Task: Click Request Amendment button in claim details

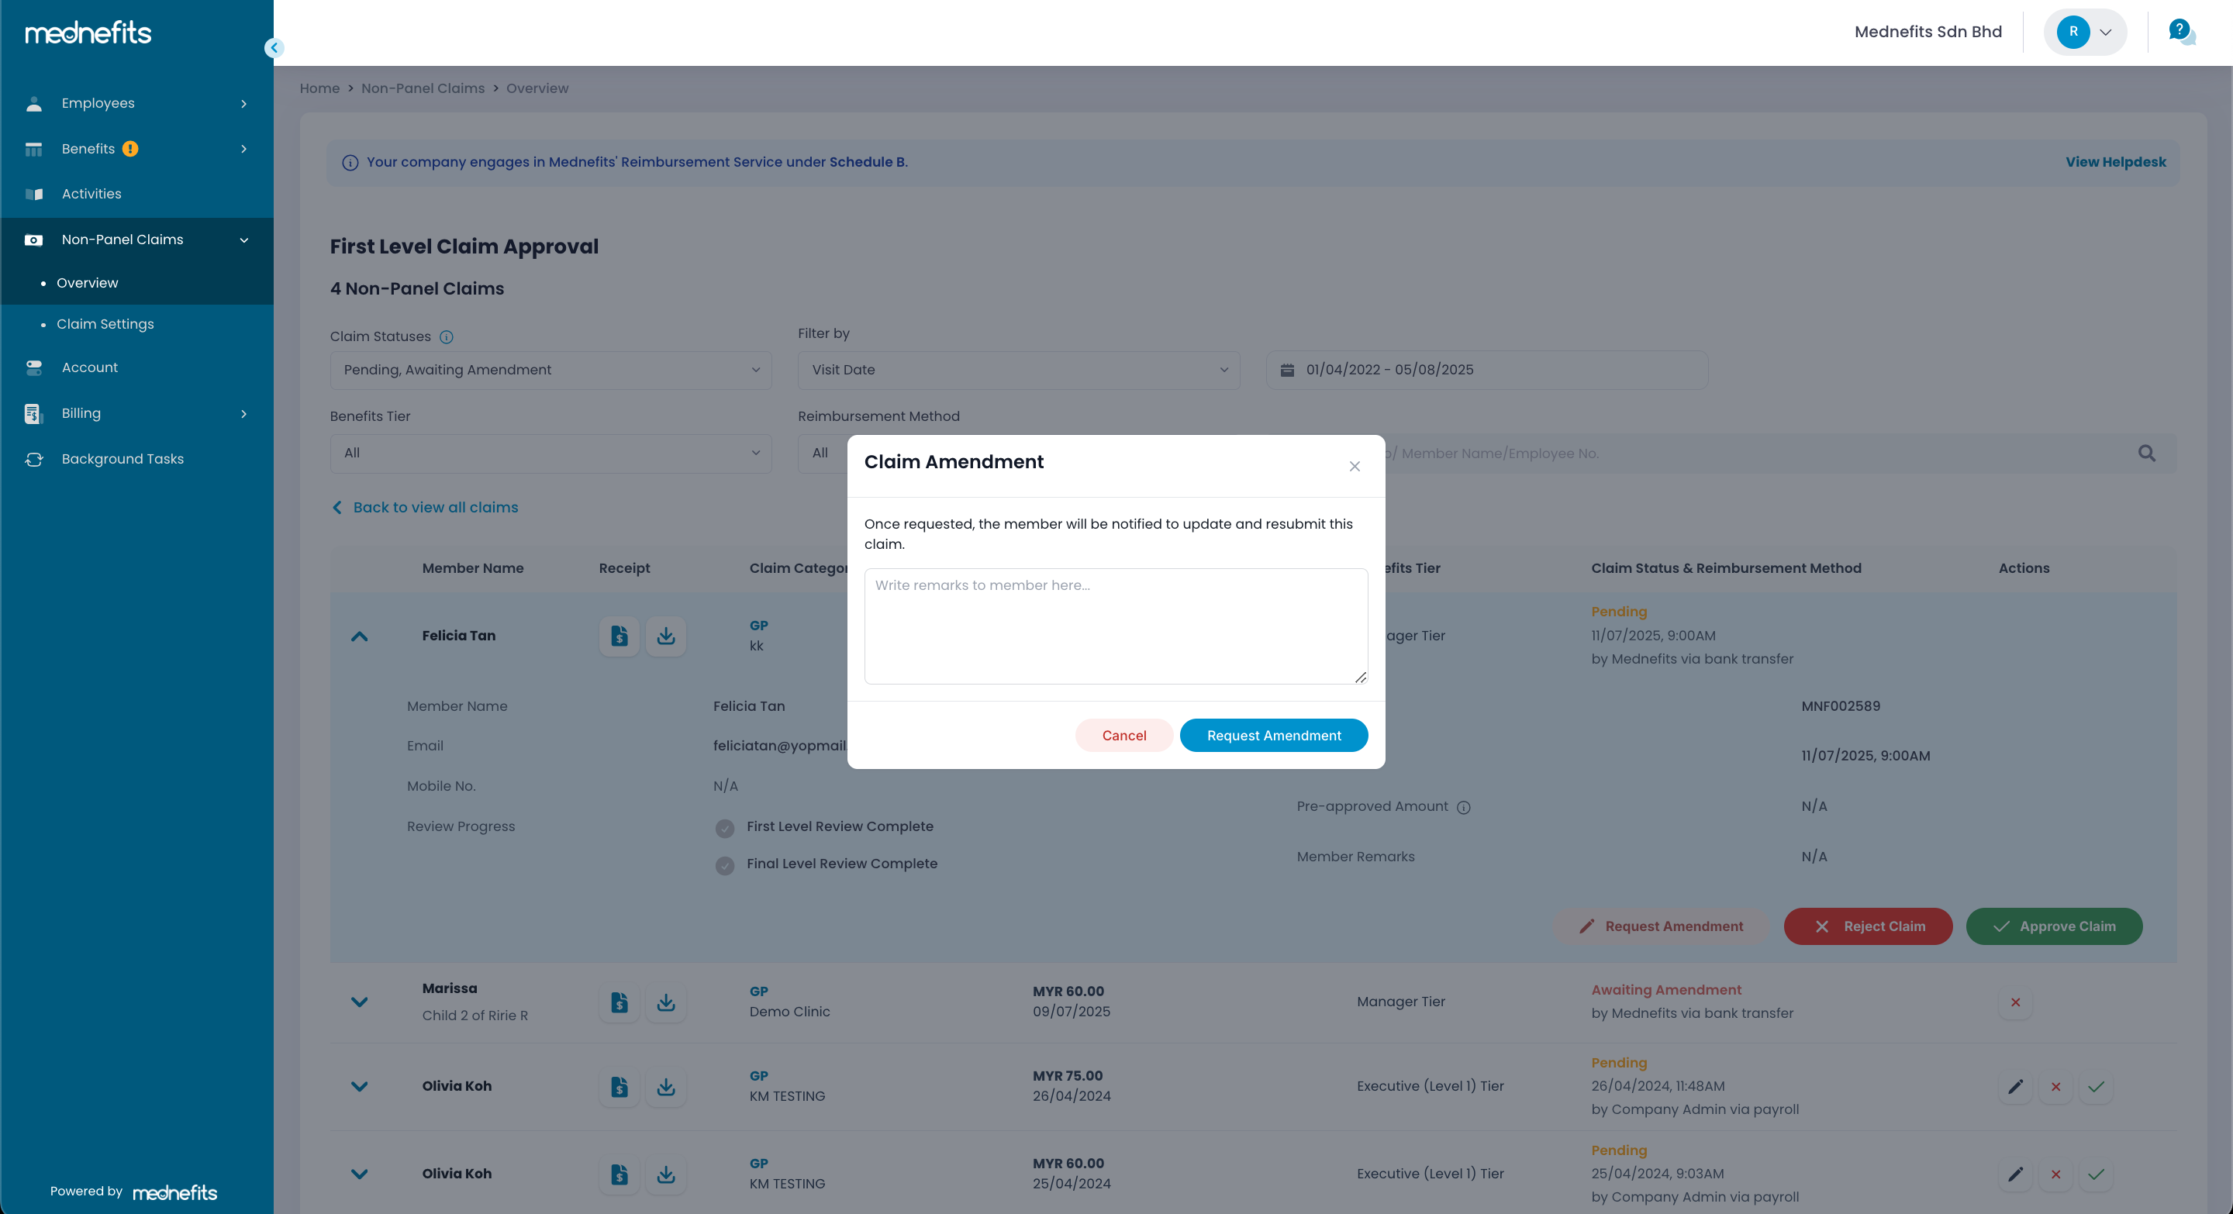Action: pyautogui.click(x=1660, y=926)
